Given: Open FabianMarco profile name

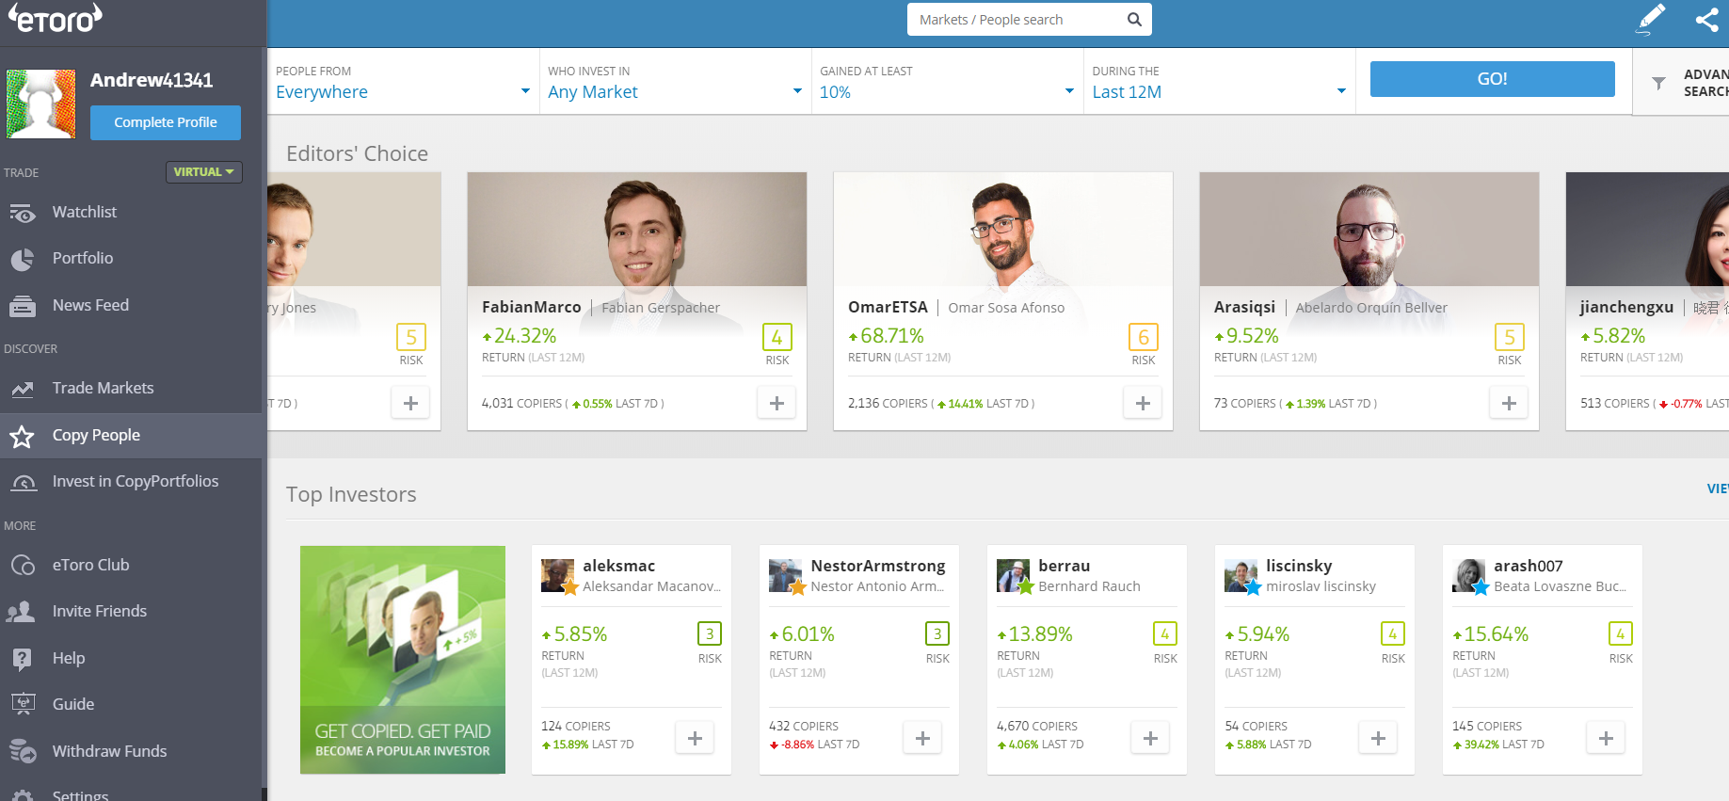Looking at the screenshot, I should [x=532, y=307].
